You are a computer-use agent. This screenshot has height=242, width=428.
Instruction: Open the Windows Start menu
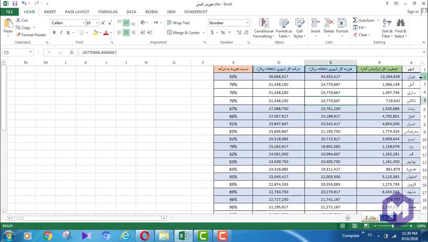(9, 236)
